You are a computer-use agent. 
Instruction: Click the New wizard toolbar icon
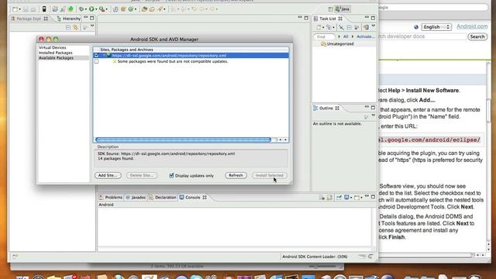pyautogui.click(x=15, y=9)
